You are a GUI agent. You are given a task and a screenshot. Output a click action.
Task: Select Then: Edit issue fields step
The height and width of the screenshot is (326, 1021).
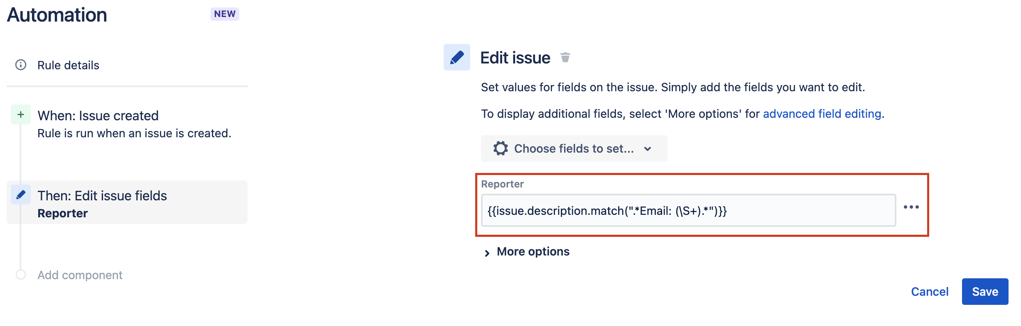[102, 196]
